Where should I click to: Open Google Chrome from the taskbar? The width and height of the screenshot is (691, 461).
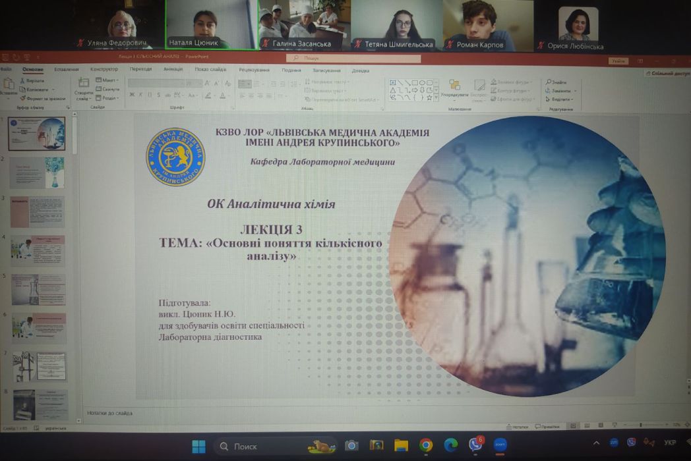point(426,446)
